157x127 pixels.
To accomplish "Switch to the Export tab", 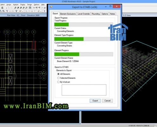I will (55, 14).
